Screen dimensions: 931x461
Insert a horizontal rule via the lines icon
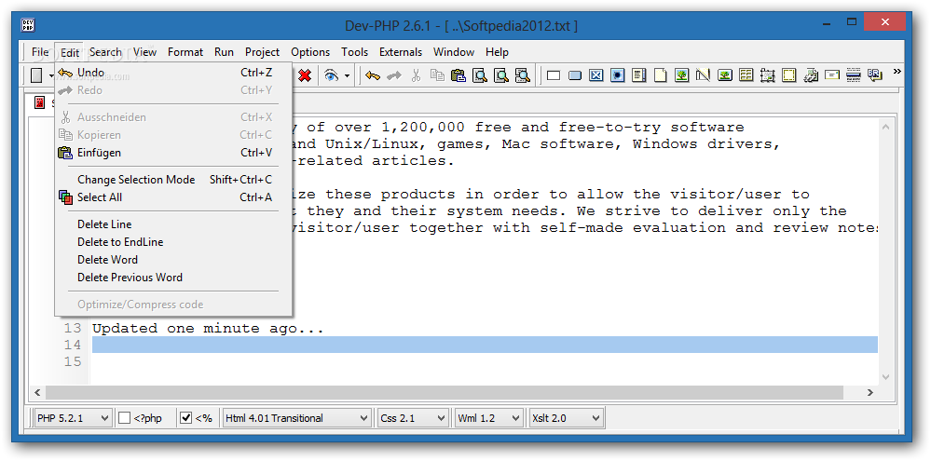854,76
